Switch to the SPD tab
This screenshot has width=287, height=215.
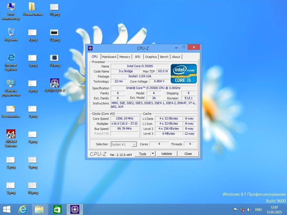click(137, 57)
